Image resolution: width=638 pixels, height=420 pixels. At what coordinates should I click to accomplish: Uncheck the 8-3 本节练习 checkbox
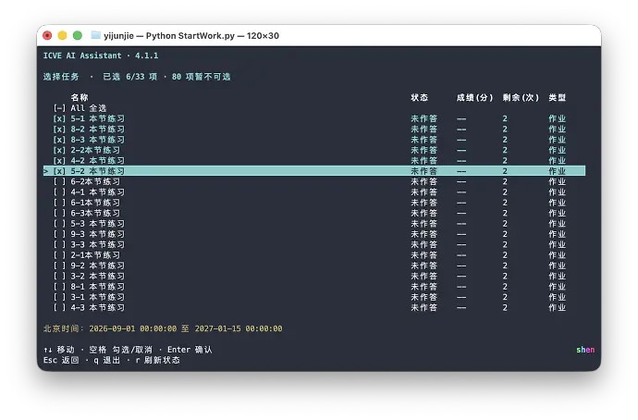click(x=59, y=140)
